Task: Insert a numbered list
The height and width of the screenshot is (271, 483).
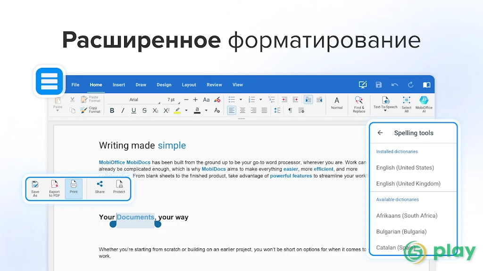Action: [x=252, y=100]
